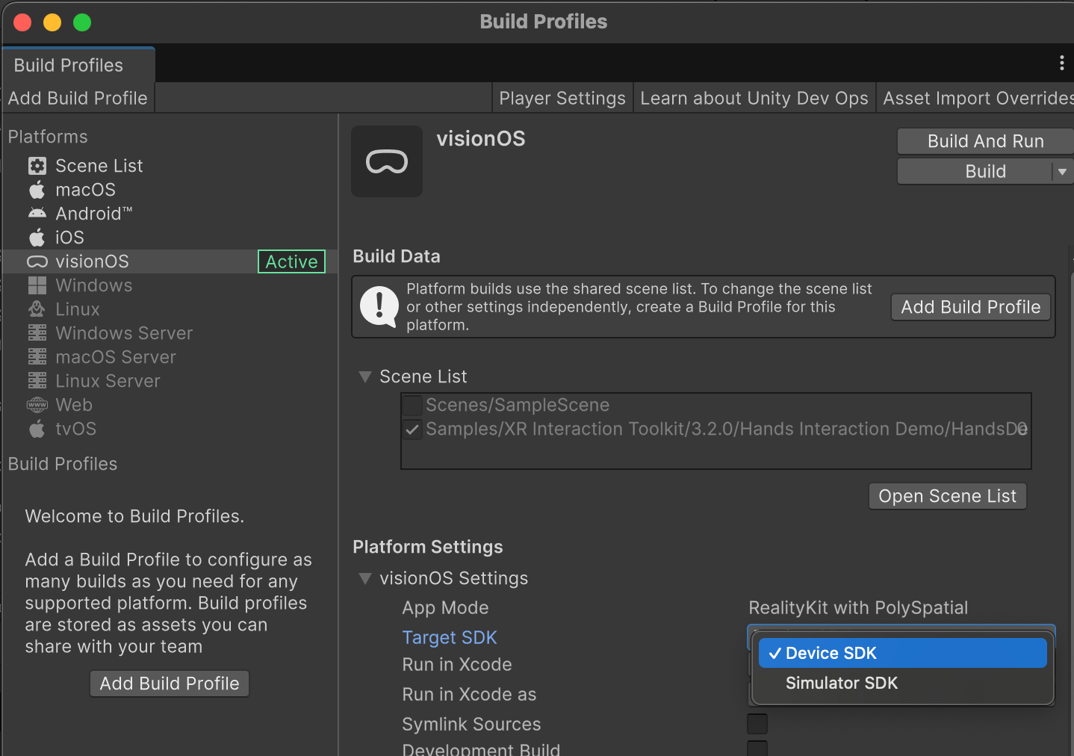Click the Build button
This screenshot has width=1074, height=756.
975,171
